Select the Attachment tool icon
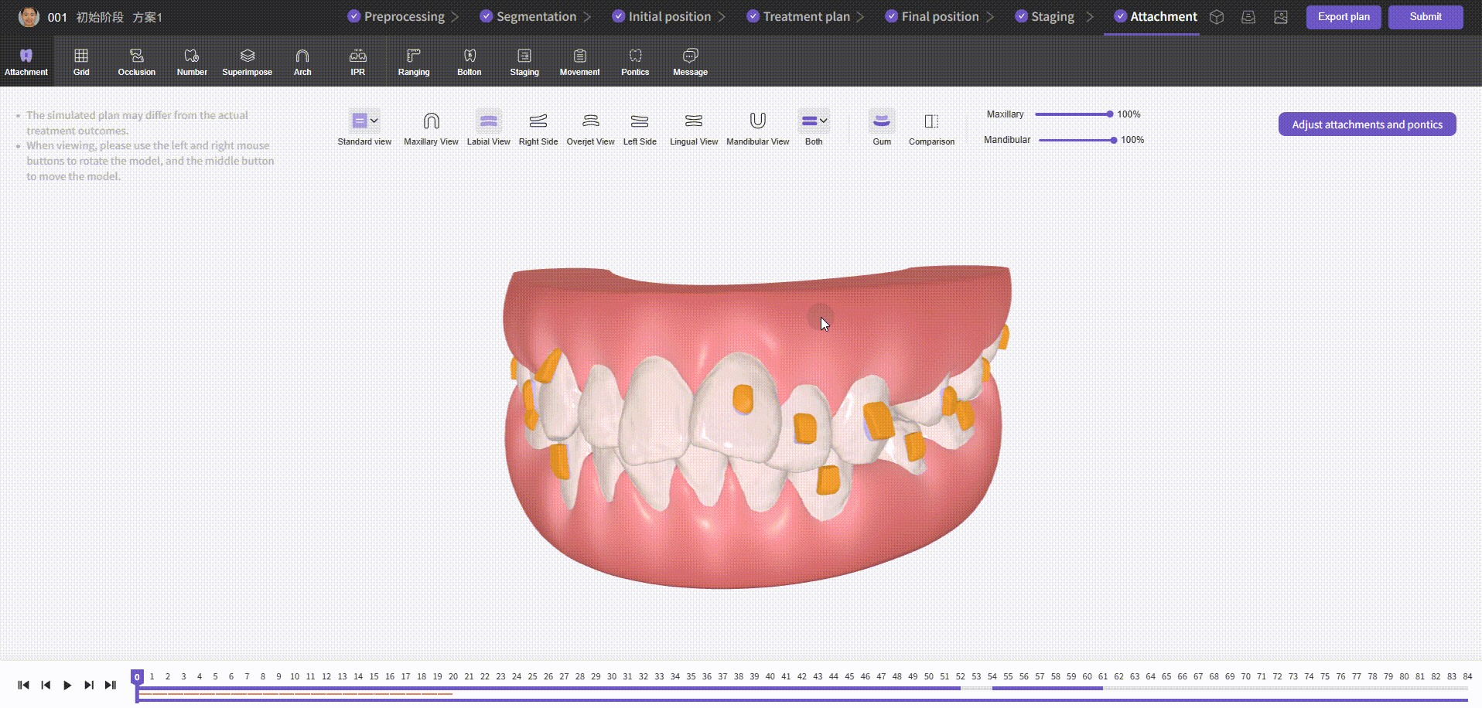1482x708 pixels. tap(26, 62)
